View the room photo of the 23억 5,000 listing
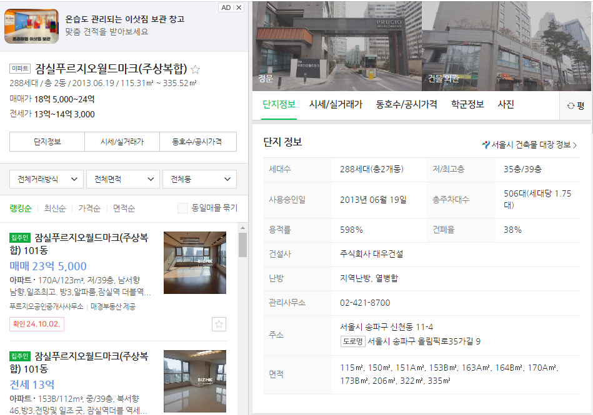The height and width of the screenshot is (415, 593). coord(195,263)
